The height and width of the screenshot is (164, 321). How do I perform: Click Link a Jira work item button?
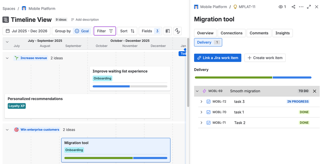pos(218,58)
